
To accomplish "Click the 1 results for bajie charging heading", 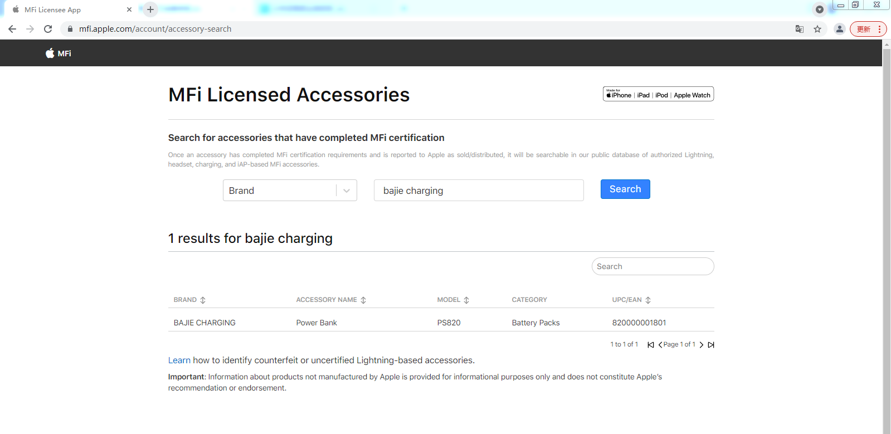I will click(x=250, y=238).
